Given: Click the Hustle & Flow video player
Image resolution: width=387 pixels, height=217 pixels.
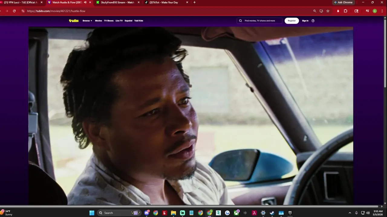Looking at the screenshot, I should pos(191,116).
